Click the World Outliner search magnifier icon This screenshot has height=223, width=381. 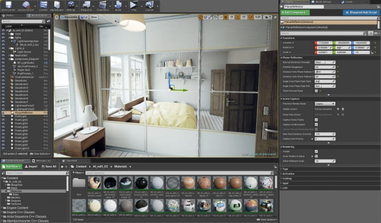[44, 21]
